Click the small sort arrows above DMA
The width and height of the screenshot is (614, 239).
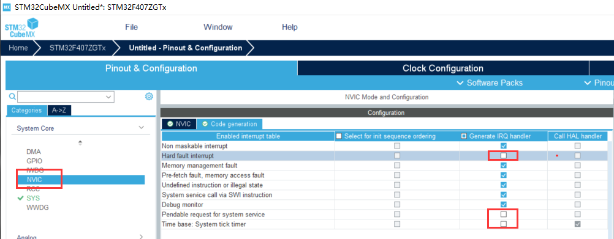tap(80, 143)
